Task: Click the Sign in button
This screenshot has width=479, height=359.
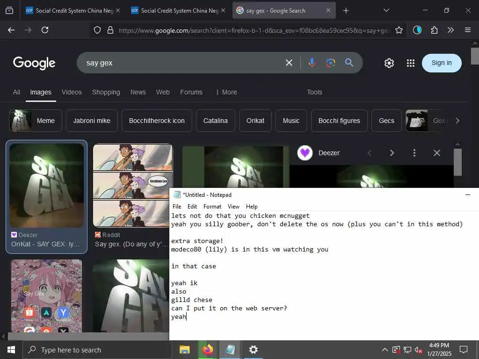Action: click(x=442, y=63)
